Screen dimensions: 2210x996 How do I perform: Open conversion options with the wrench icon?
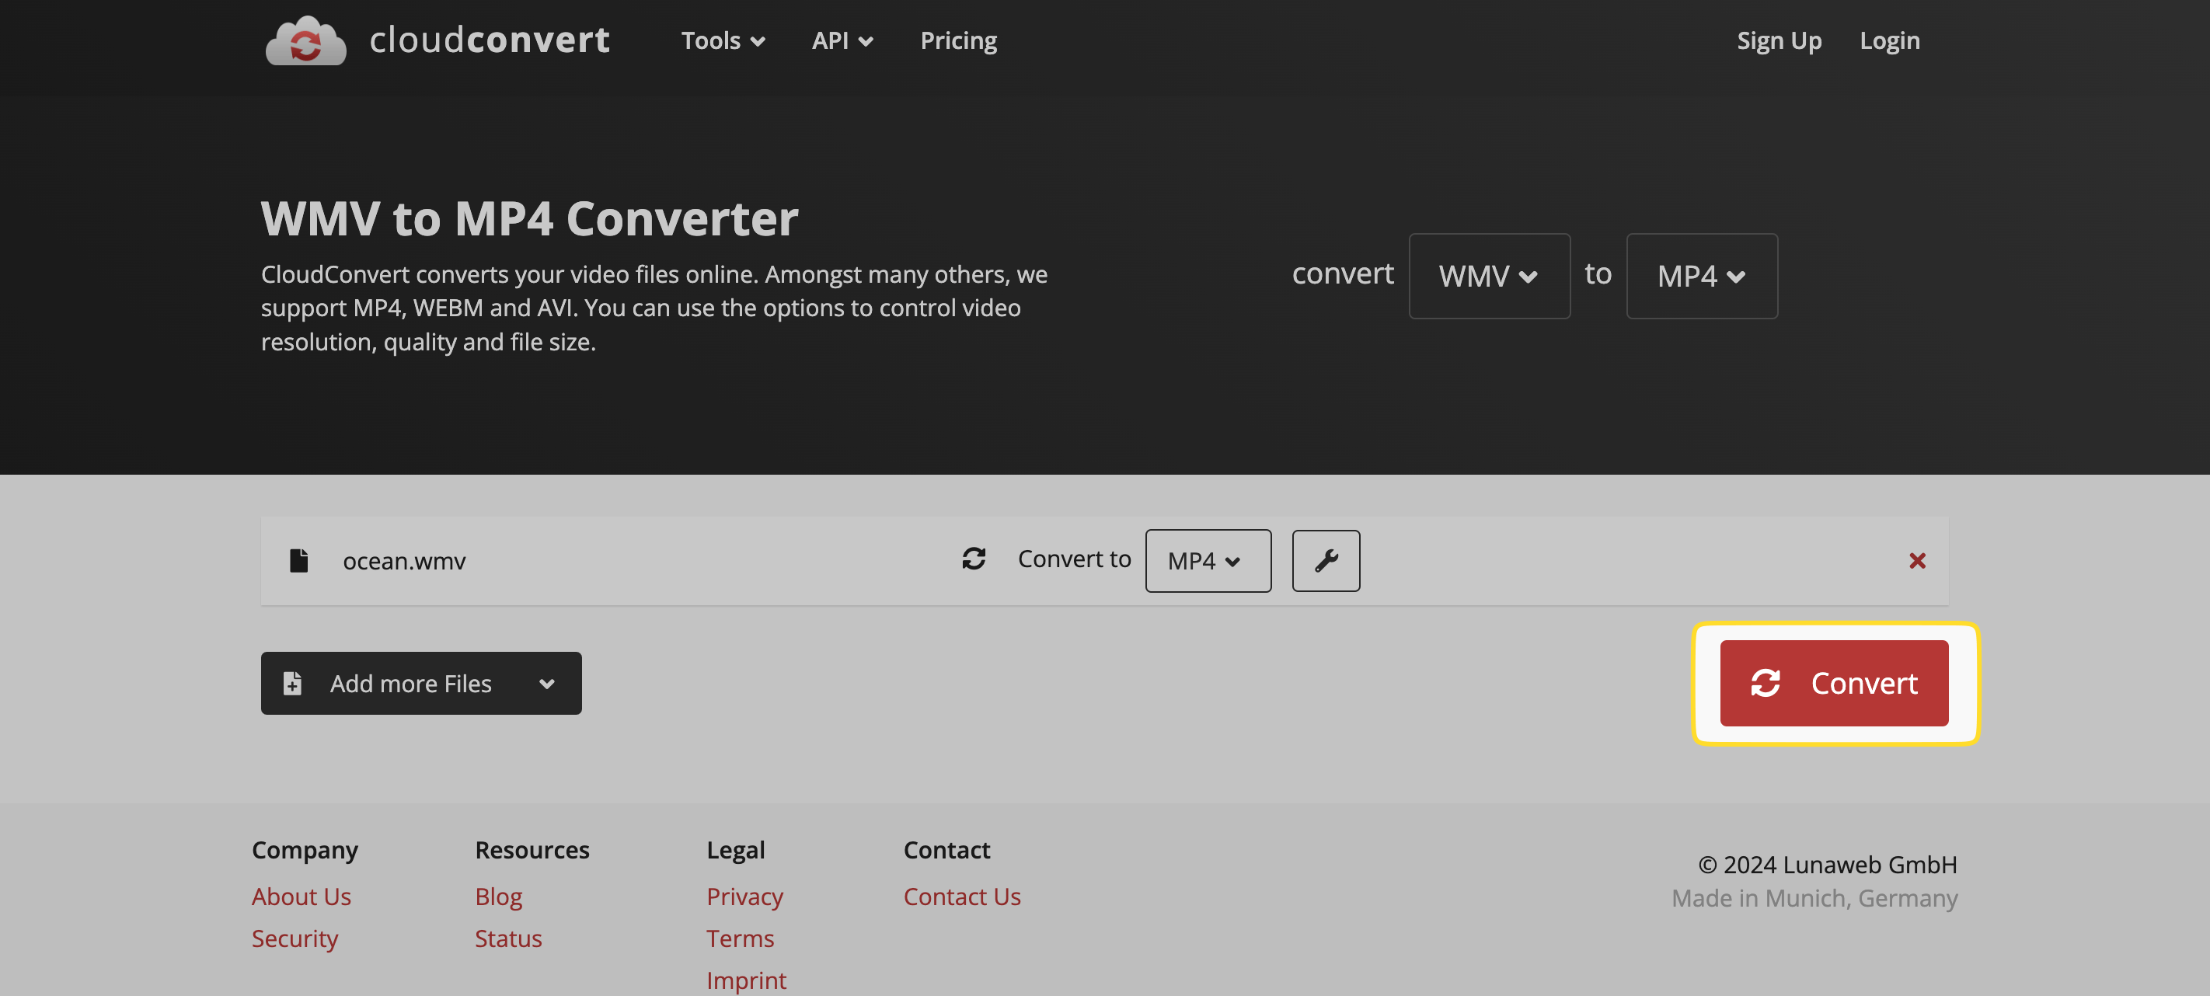(1326, 560)
